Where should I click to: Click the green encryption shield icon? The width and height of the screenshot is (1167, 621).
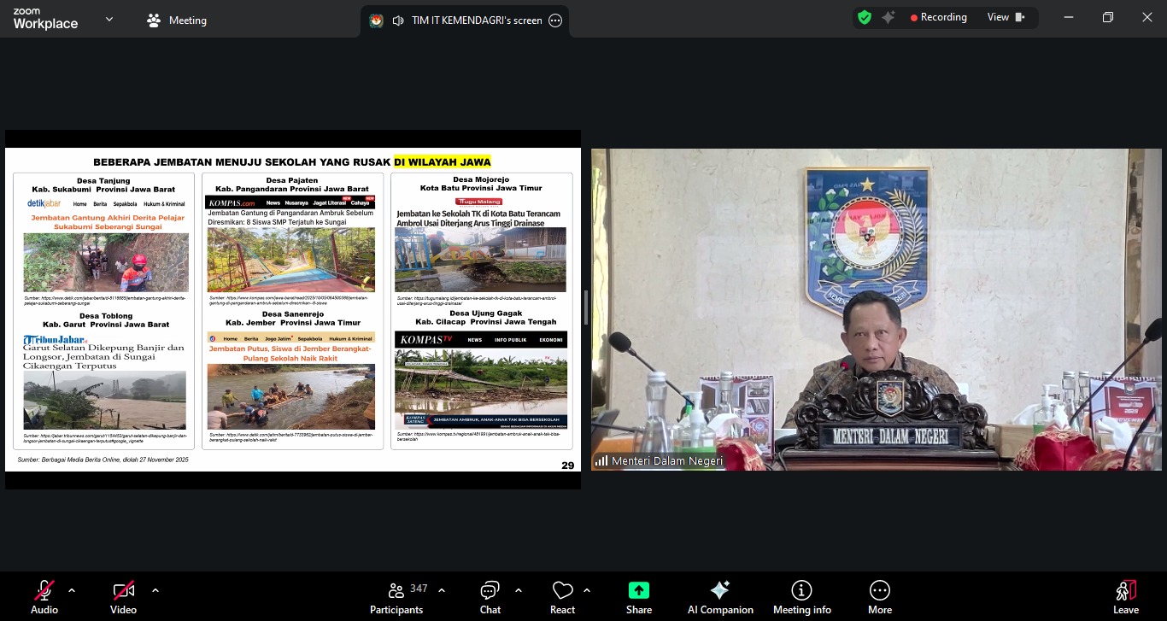(x=865, y=17)
